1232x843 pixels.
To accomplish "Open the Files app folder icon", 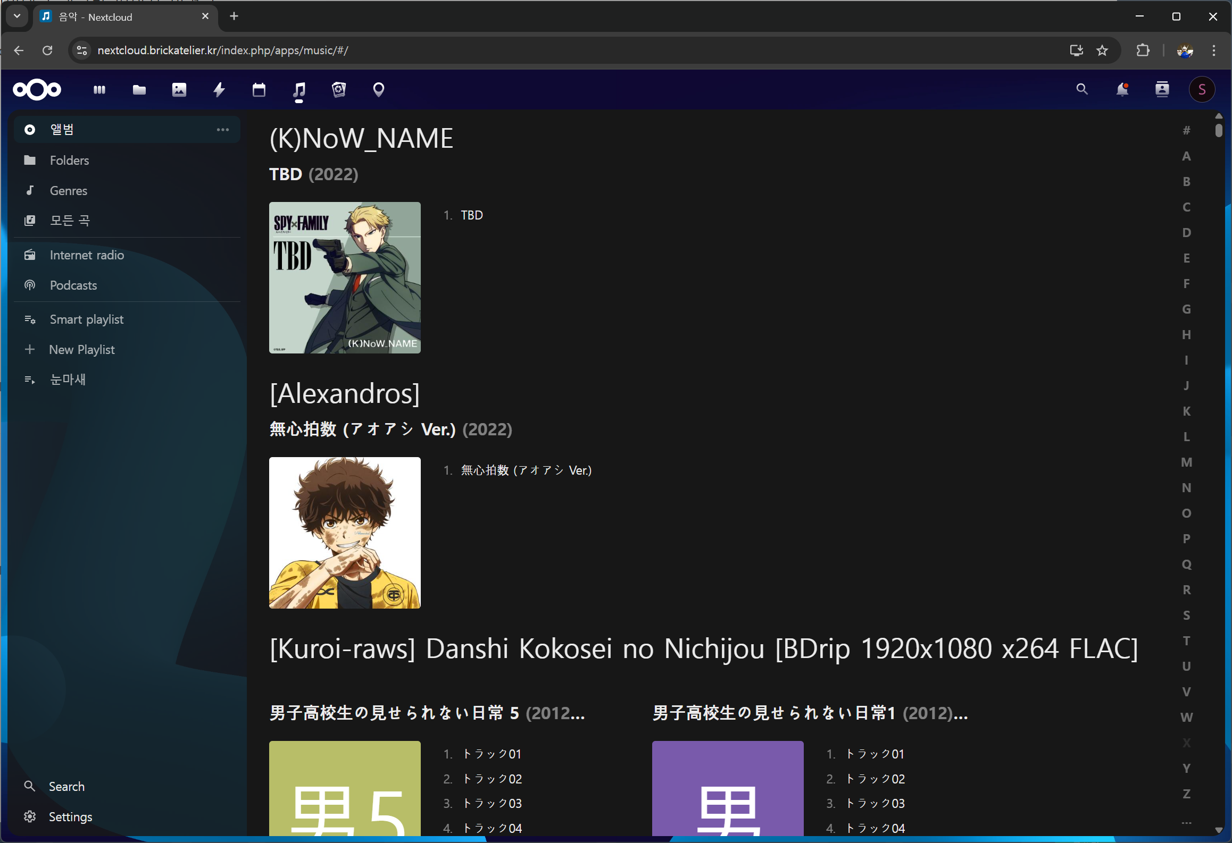I will (x=139, y=90).
